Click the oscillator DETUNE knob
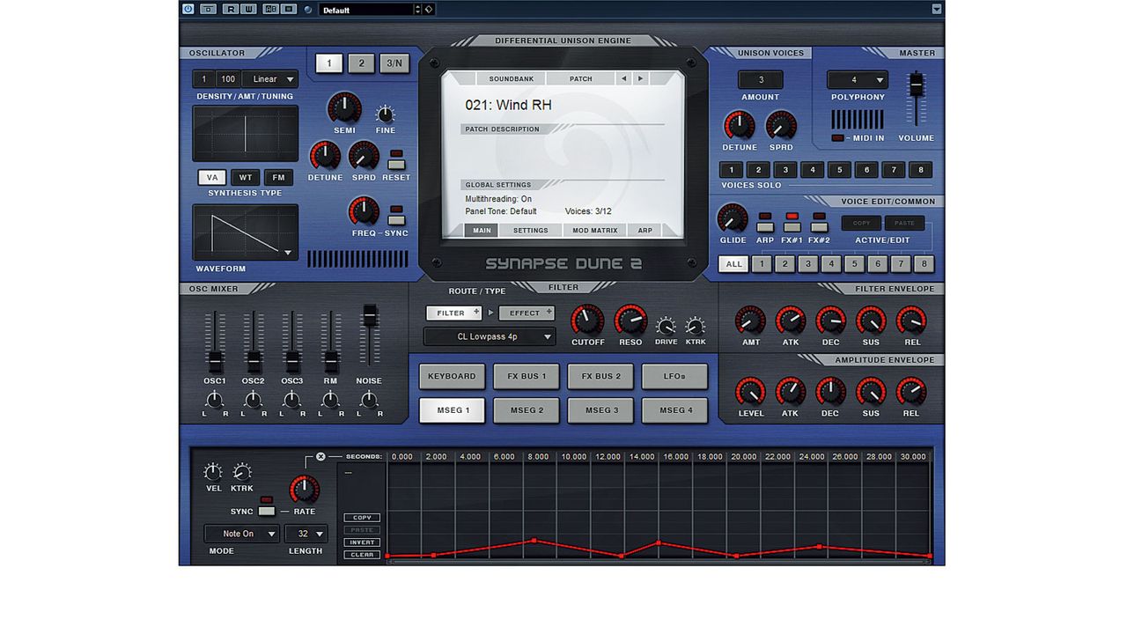The image size is (1127, 634). 325,157
